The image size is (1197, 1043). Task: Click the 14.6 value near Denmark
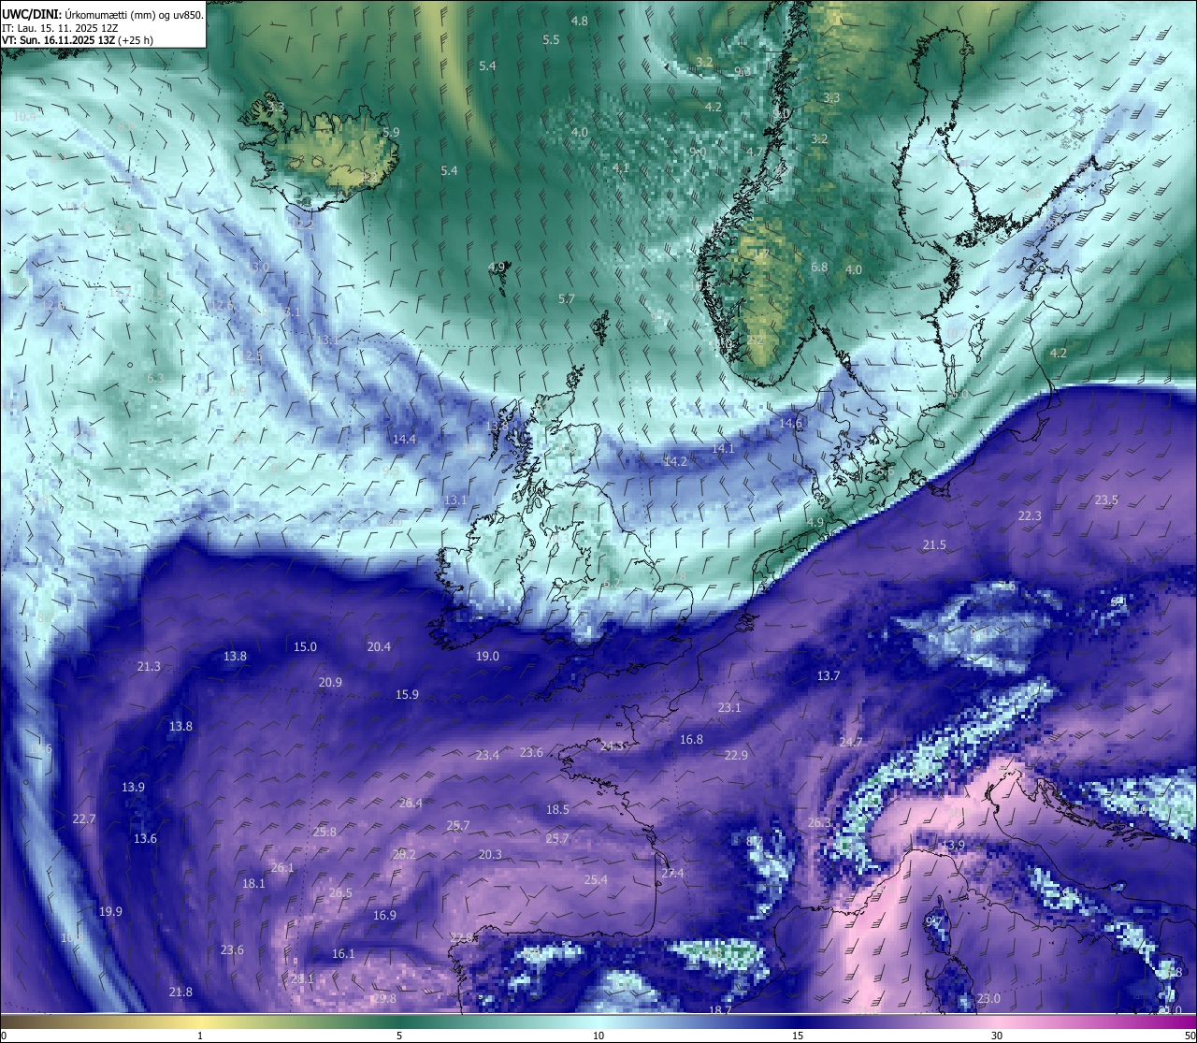pos(791,424)
